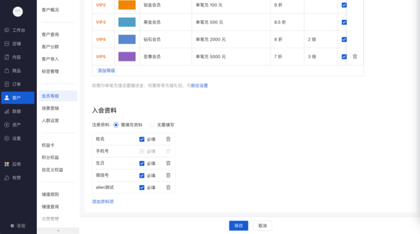Click the 工作台 workbench sidebar icon
The height and width of the screenshot is (234, 420).
7,30
